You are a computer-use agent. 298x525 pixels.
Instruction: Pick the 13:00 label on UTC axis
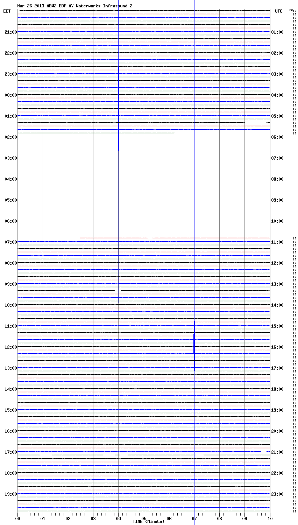tap(277, 284)
